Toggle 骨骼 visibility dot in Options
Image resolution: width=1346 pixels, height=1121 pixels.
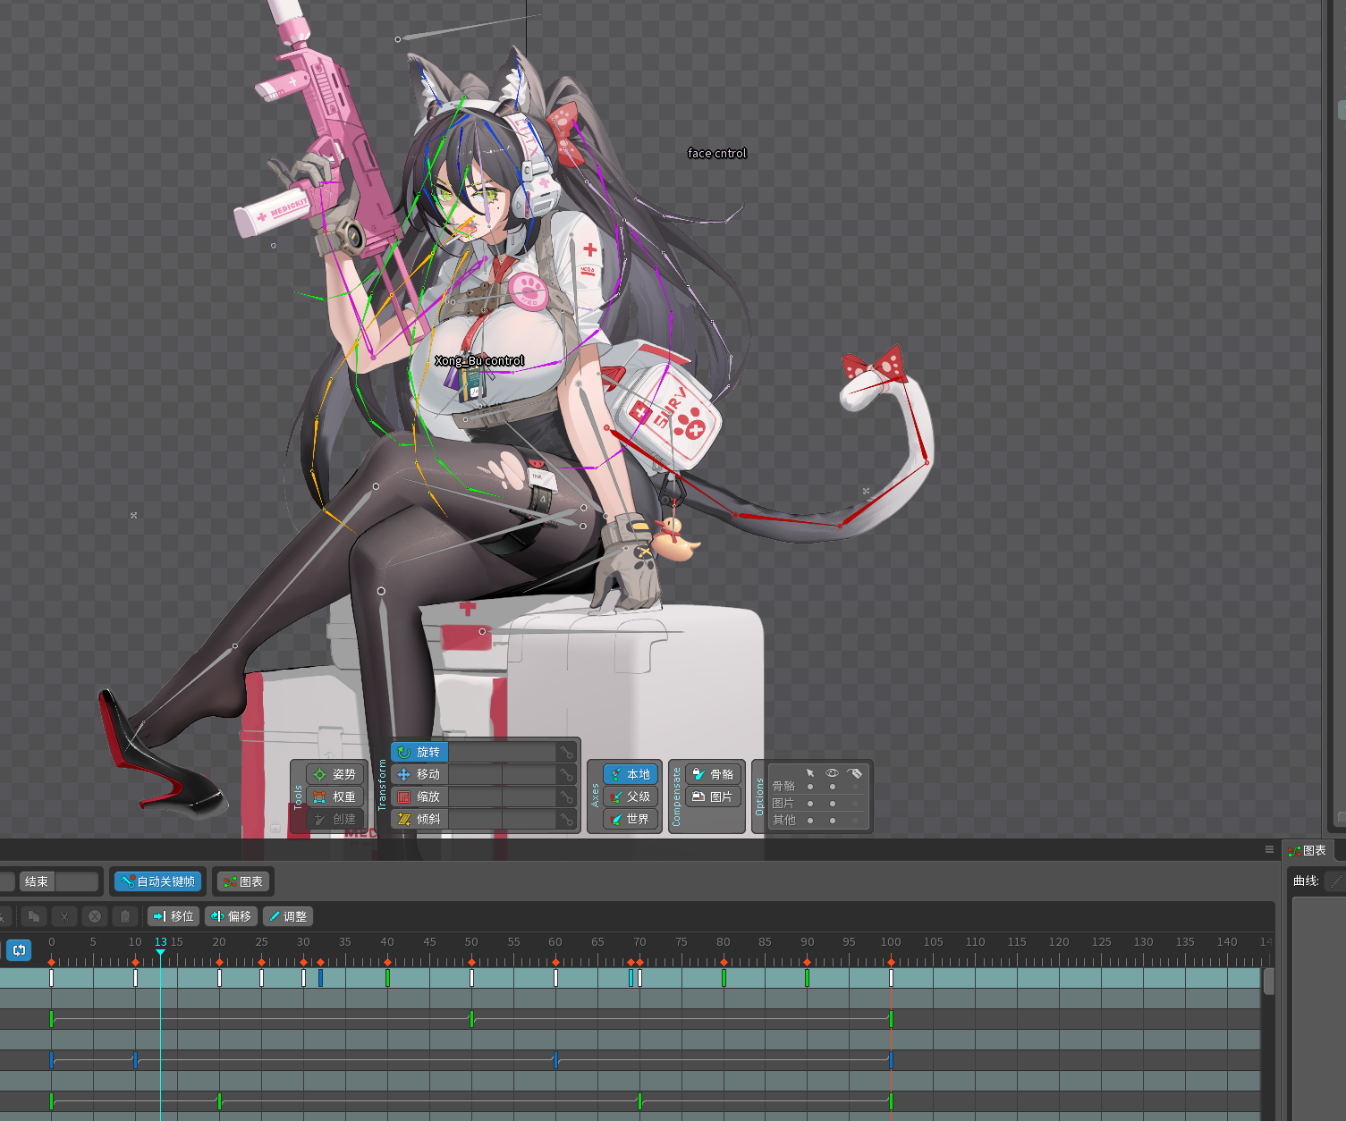(x=832, y=787)
